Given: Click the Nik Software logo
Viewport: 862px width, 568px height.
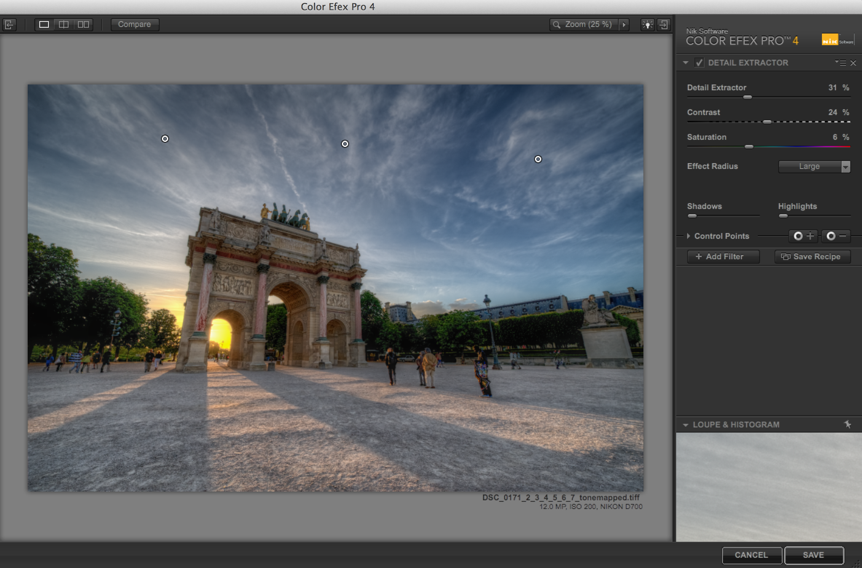Looking at the screenshot, I should click(838, 39).
